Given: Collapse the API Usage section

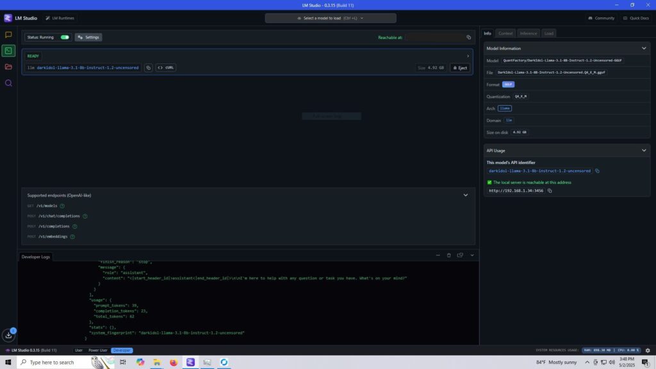Looking at the screenshot, I should pyautogui.click(x=644, y=151).
